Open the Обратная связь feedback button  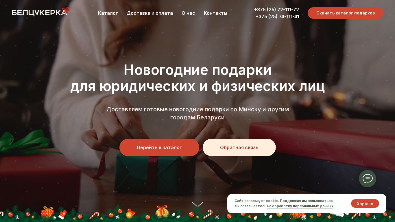click(x=239, y=147)
